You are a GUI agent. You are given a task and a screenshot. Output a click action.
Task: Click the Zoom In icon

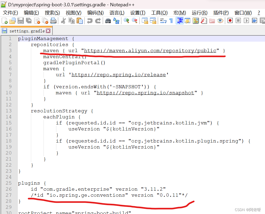[x=126, y=21]
